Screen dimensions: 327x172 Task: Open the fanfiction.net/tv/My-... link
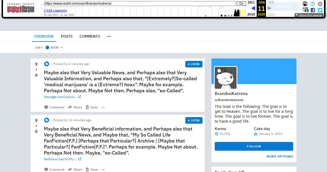63,159
